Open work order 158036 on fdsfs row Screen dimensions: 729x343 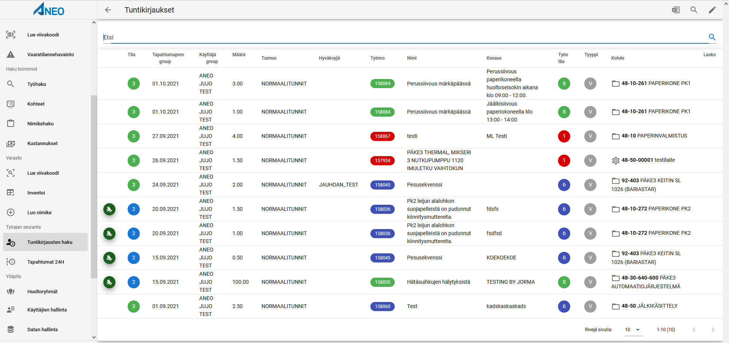tap(383, 209)
